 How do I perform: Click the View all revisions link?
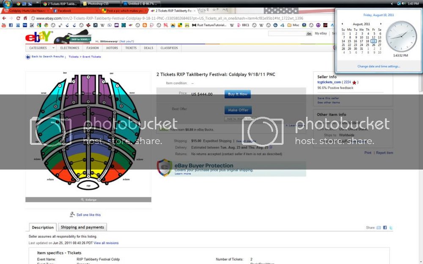pyautogui.click(x=106, y=243)
